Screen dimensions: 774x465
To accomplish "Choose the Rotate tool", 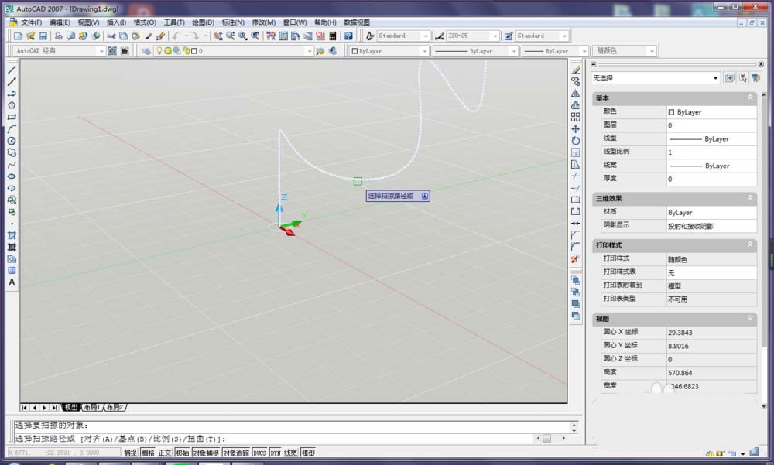I will 575,141.
